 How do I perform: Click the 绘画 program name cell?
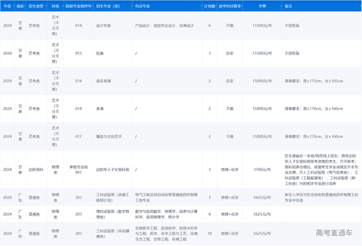100,53
